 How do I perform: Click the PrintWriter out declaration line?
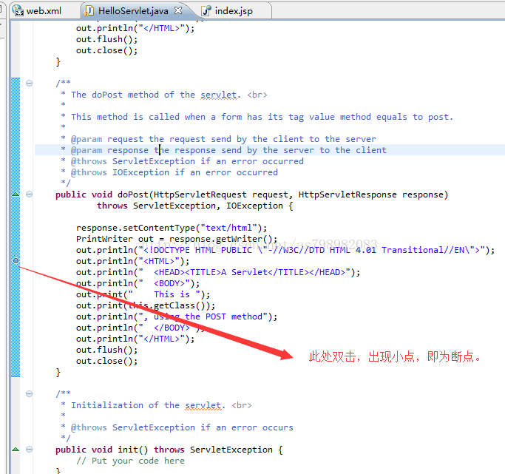177,240
